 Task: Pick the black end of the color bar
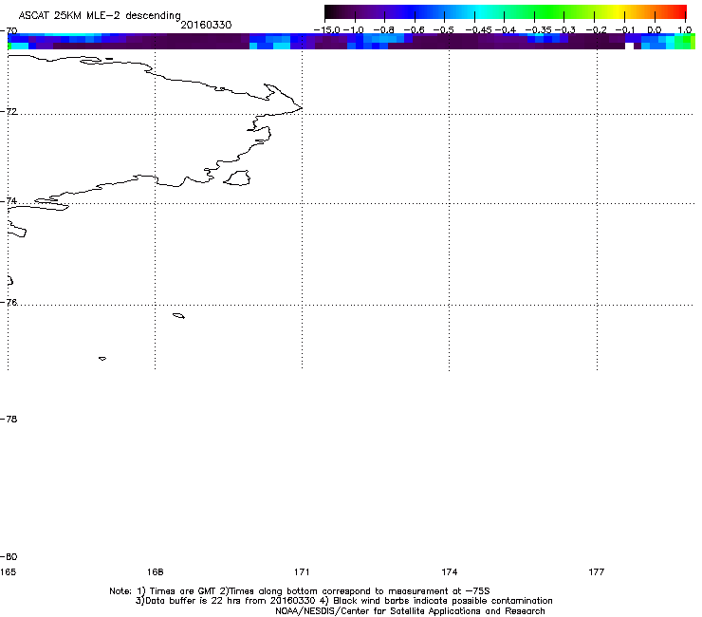point(331,12)
